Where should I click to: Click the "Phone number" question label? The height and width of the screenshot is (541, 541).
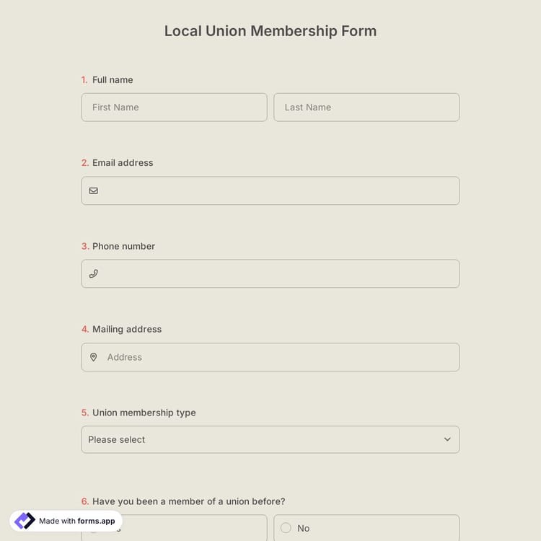point(123,246)
